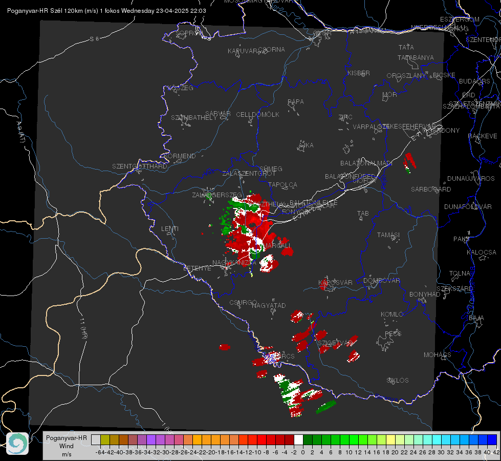Click the radar title text with date 23-04-2025 22:03
501x461 pixels.
click(106, 11)
